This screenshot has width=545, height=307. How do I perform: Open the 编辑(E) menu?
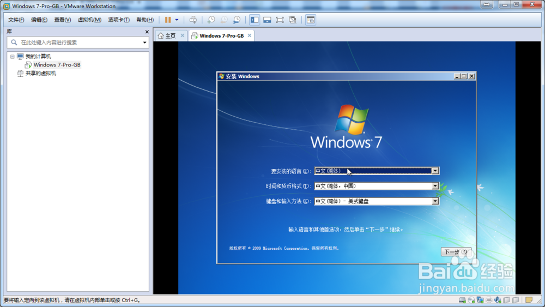pyautogui.click(x=39, y=20)
